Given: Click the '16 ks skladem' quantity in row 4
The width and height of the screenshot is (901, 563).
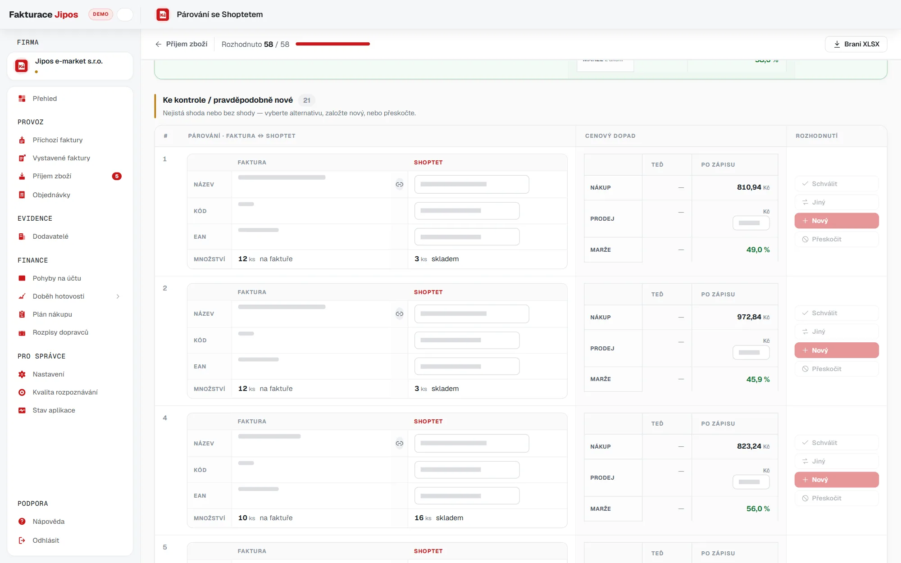Looking at the screenshot, I should (x=439, y=518).
